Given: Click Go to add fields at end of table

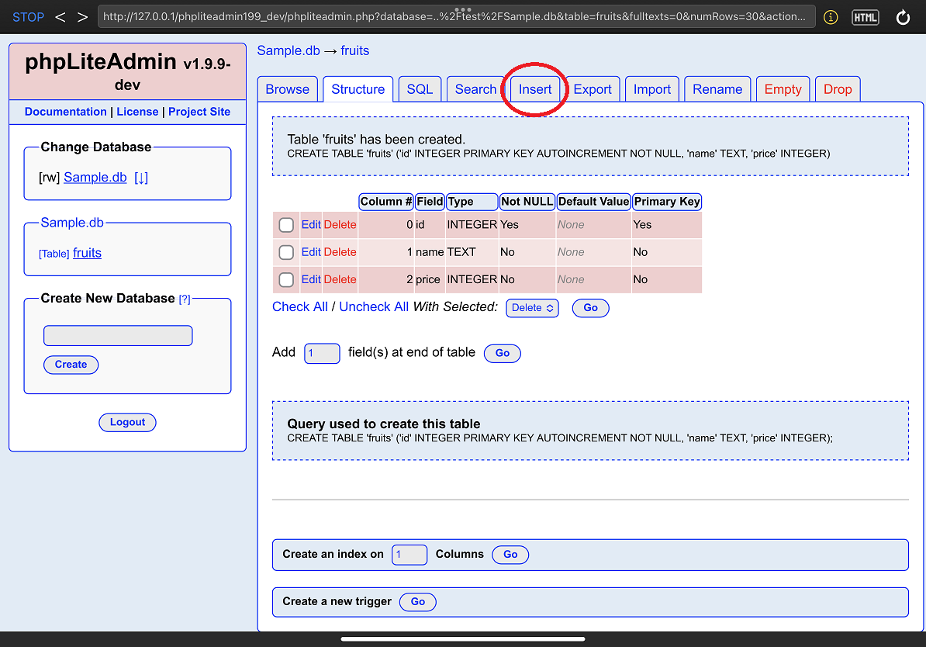Looking at the screenshot, I should coord(503,353).
